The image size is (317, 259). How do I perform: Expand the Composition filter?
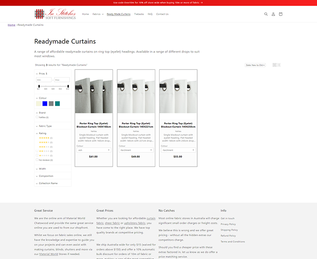[x=45, y=176]
